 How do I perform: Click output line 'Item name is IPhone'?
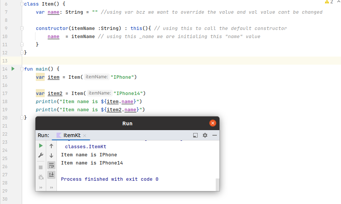pos(89,154)
